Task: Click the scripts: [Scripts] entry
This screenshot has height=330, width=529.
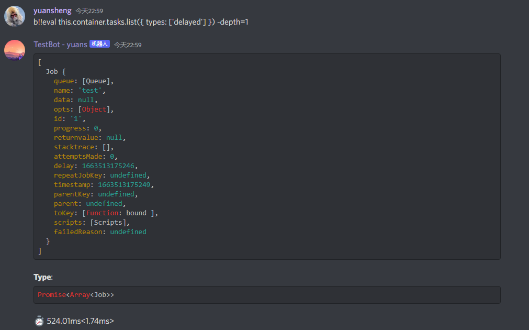Action: 92,222
